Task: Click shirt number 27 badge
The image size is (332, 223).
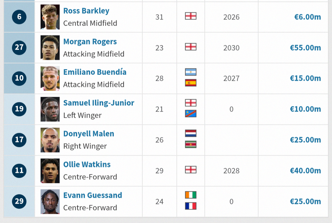Action: tap(19, 47)
